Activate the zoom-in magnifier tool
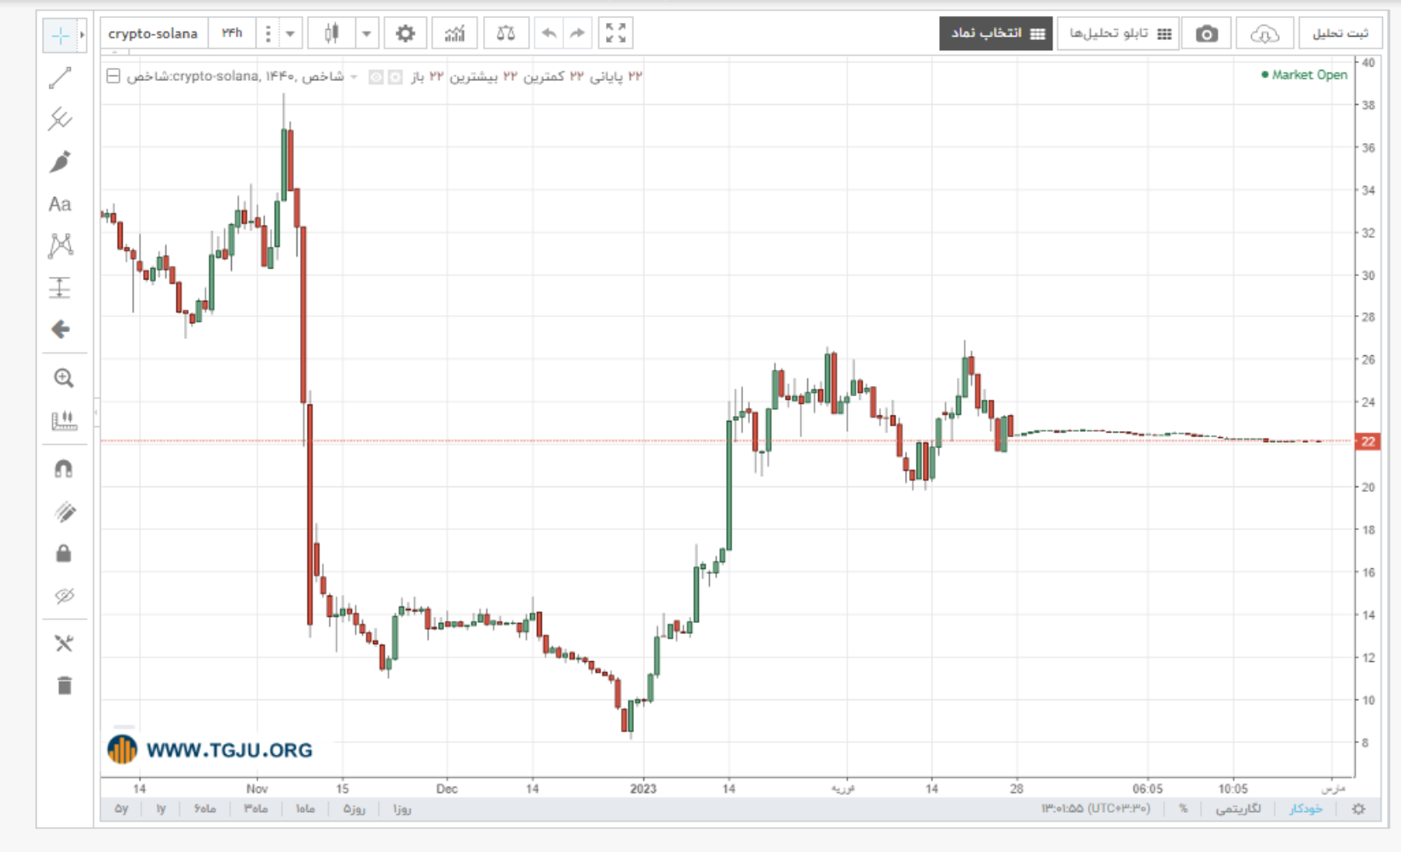The width and height of the screenshot is (1401, 852). click(x=63, y=378)
